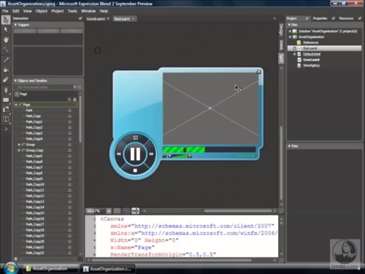
Task: Toggle show/hide all layers header eye
Action: pyautogui.click(x=69, y=100)
